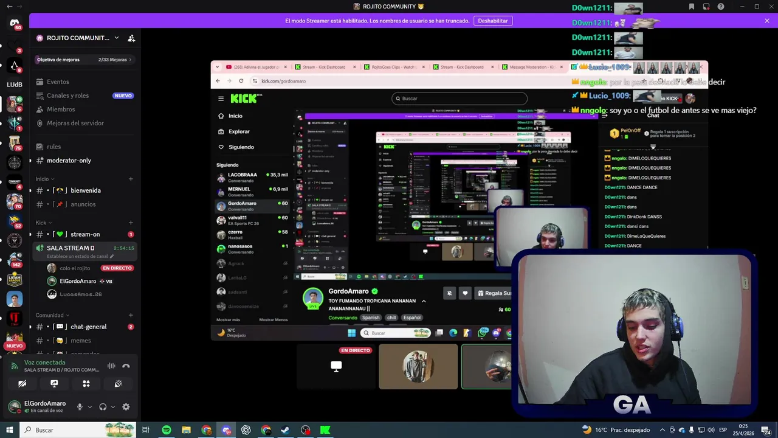Open Canales y roles
The image size is (778, 438).
tap(85, 96)
